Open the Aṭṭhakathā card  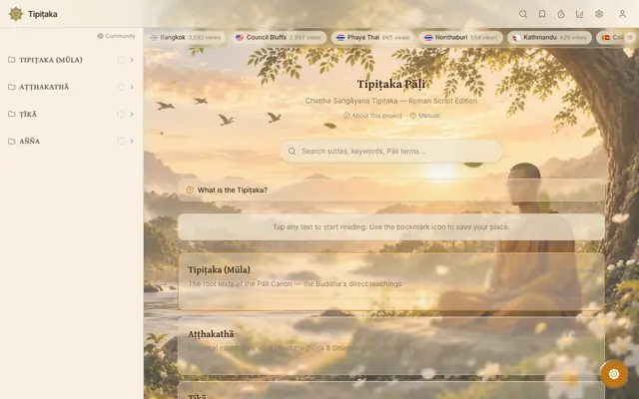tap(391, 346)
